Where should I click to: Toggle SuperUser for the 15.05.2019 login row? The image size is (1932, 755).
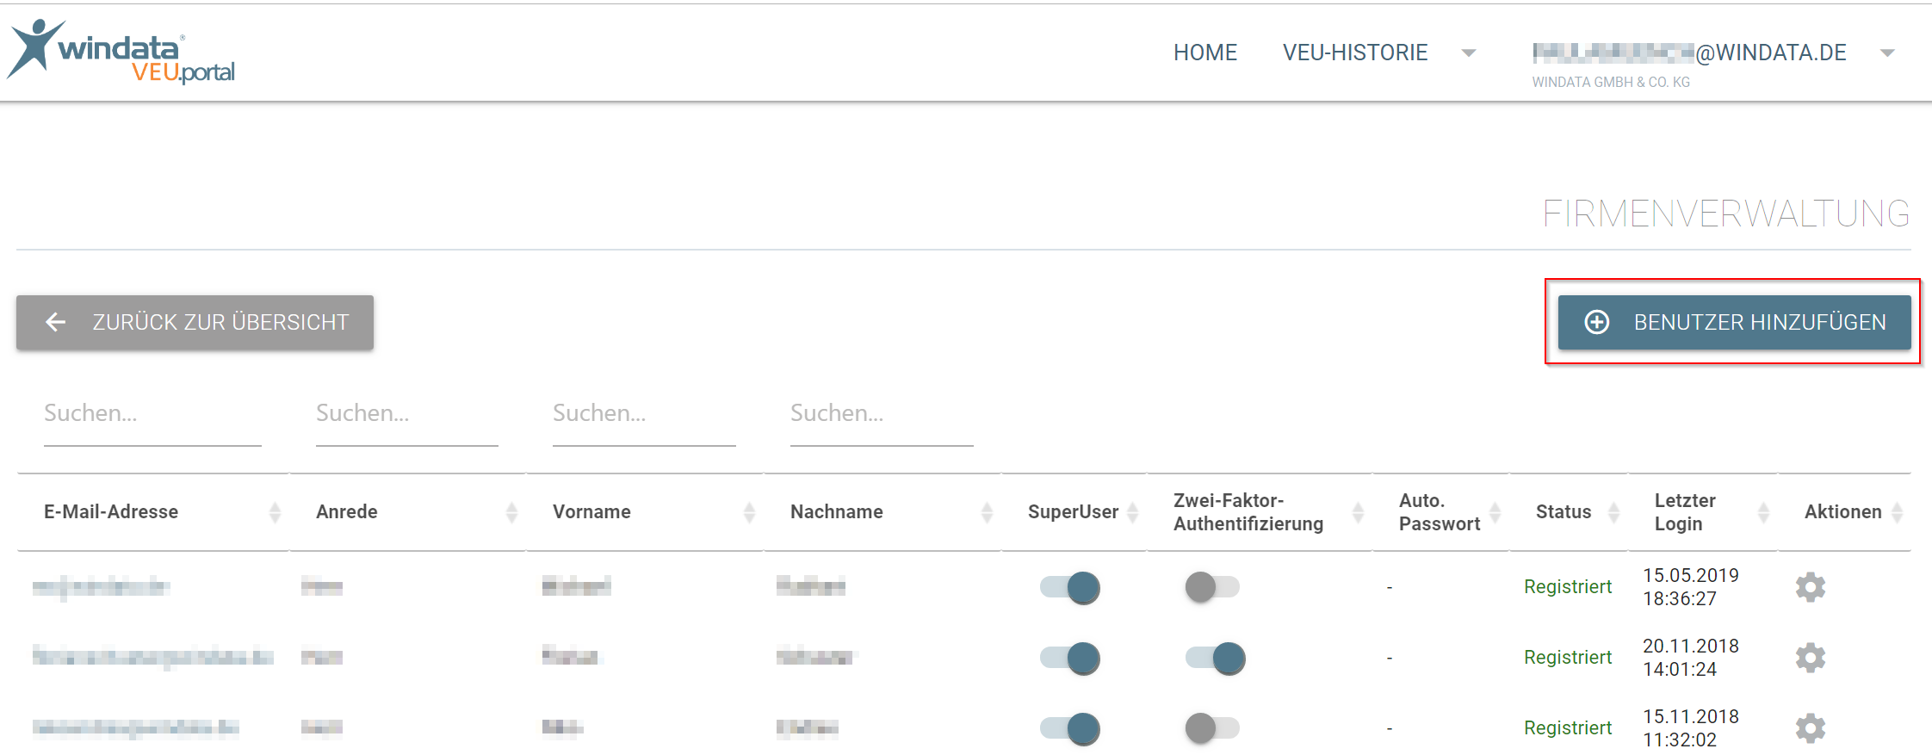[x=1070, y=587]
